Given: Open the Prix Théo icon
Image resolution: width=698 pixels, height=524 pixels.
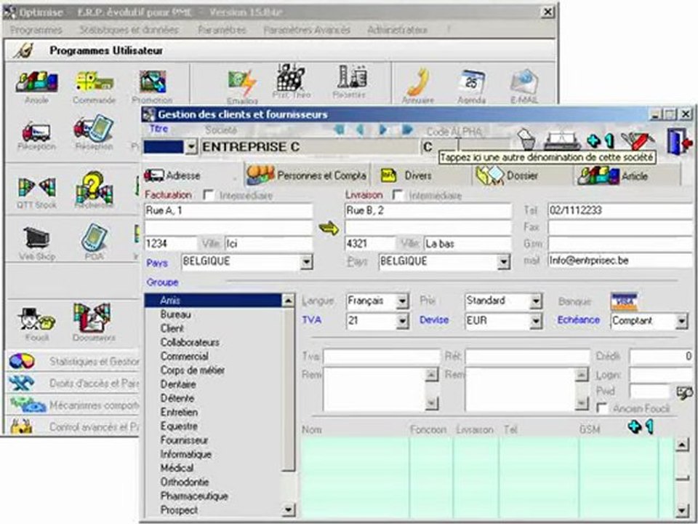Looking at the screenshot, I should click(x=291, y=78).
